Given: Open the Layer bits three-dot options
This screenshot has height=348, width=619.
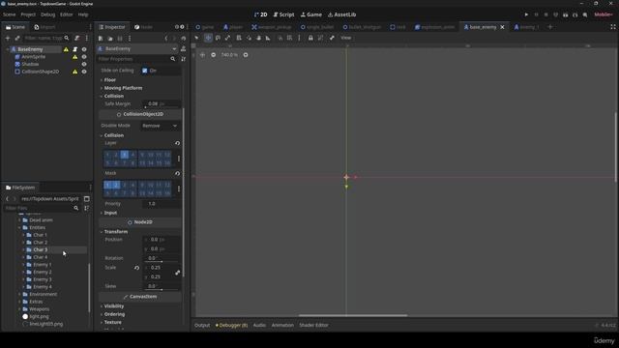Looking at the screenshot, I should click(x=179, y=159).
